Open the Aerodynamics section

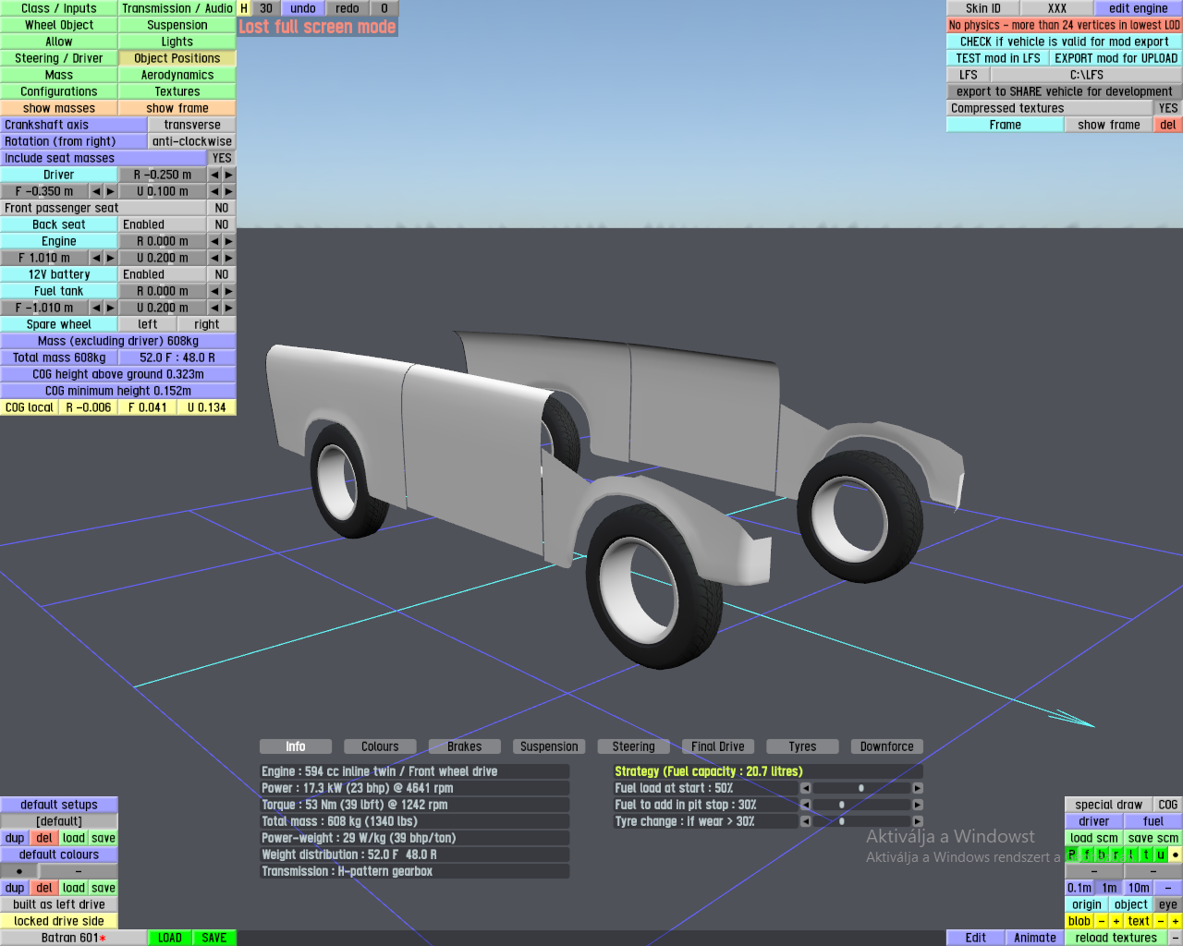pyautogui.click(x=177, y=75)
